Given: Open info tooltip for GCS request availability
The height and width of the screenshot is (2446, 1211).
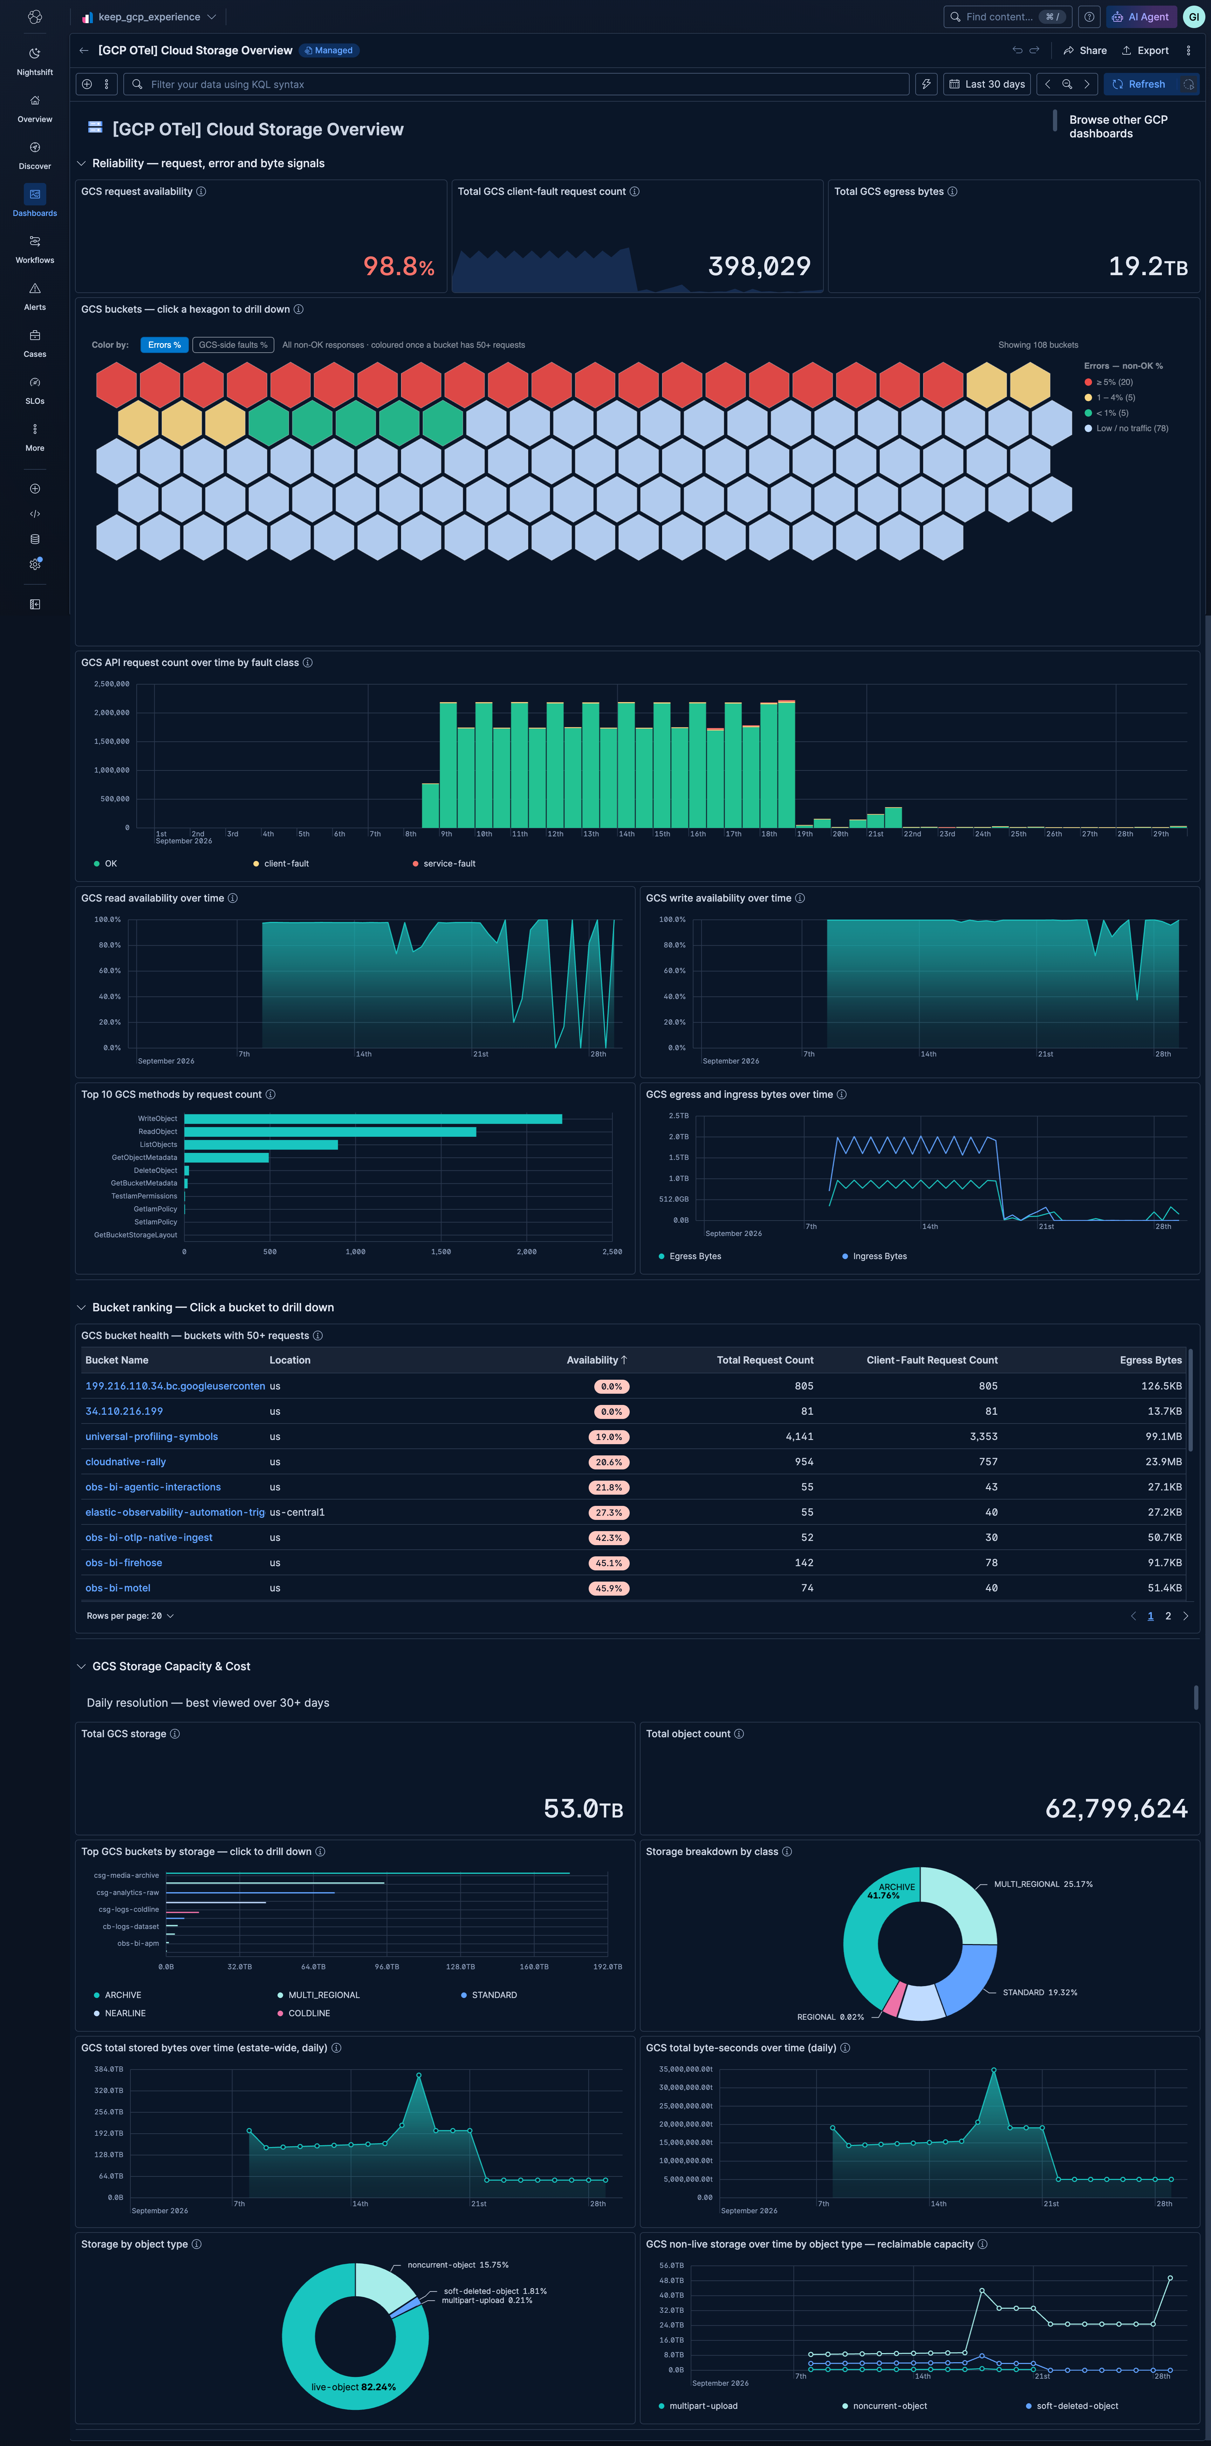Looking at the screenshot, I should tap(201, 192).
